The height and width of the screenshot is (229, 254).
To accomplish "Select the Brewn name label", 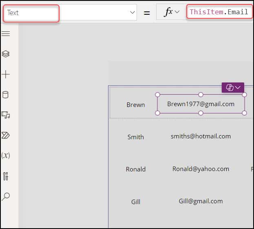I will click(x=136, y=105).
